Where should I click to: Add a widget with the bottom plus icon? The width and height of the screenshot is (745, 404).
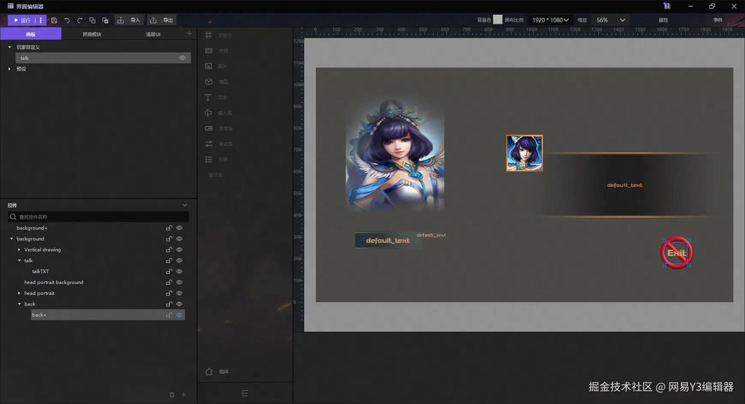(x=184, y=395)
